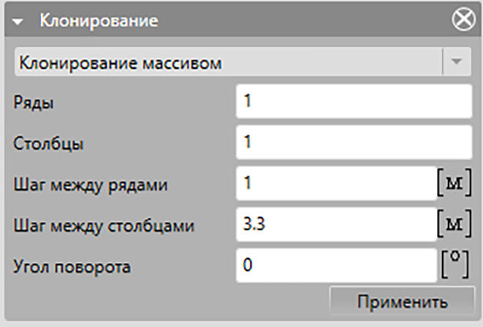Click the Столбцы label

tap(48, 144)
